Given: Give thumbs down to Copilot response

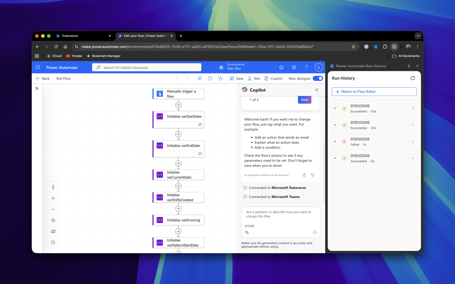Looking at the screenshot, I should (x=312, y=175).
